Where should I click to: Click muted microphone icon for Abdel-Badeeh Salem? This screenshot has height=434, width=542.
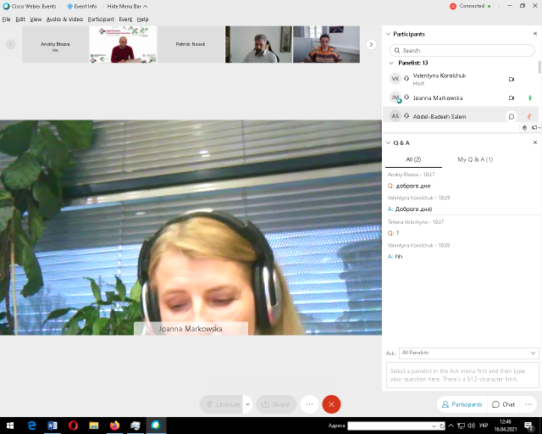[528, 117]
